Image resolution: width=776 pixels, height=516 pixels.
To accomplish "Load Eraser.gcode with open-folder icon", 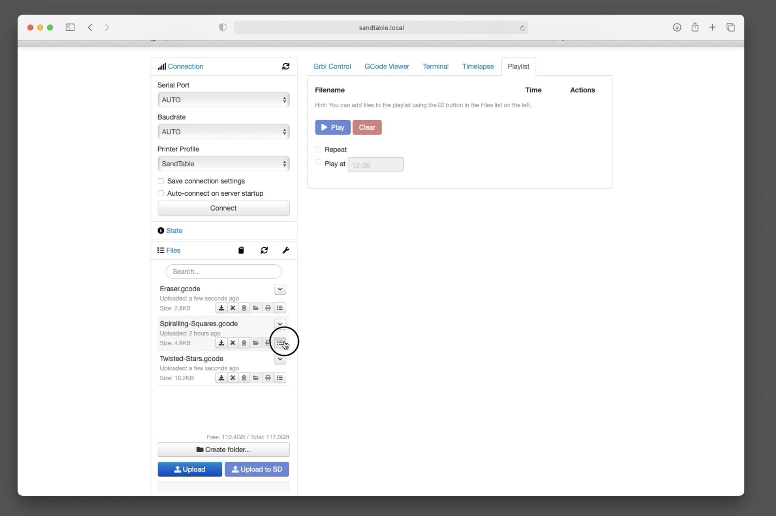I will tap(256, 308).
